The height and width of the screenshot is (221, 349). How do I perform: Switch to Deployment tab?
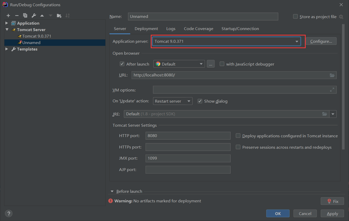[x=146, y=29]
